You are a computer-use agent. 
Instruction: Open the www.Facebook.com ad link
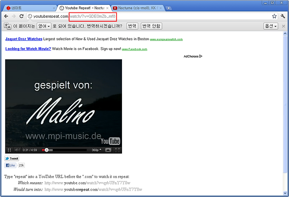tap(134, 49)
